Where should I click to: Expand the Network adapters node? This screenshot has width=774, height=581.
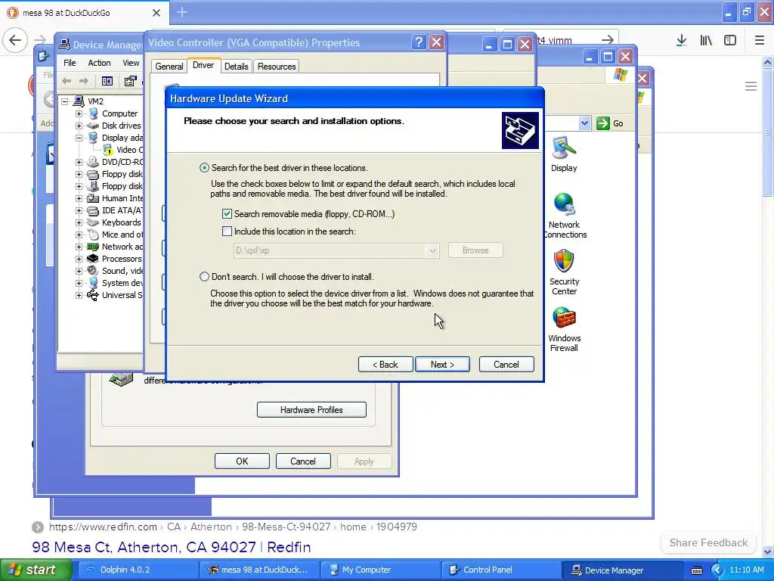point(79,247)
